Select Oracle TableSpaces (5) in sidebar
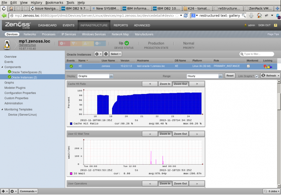Image resolution: width=281 pixels, height=195 pixels. tap(26, 72)
